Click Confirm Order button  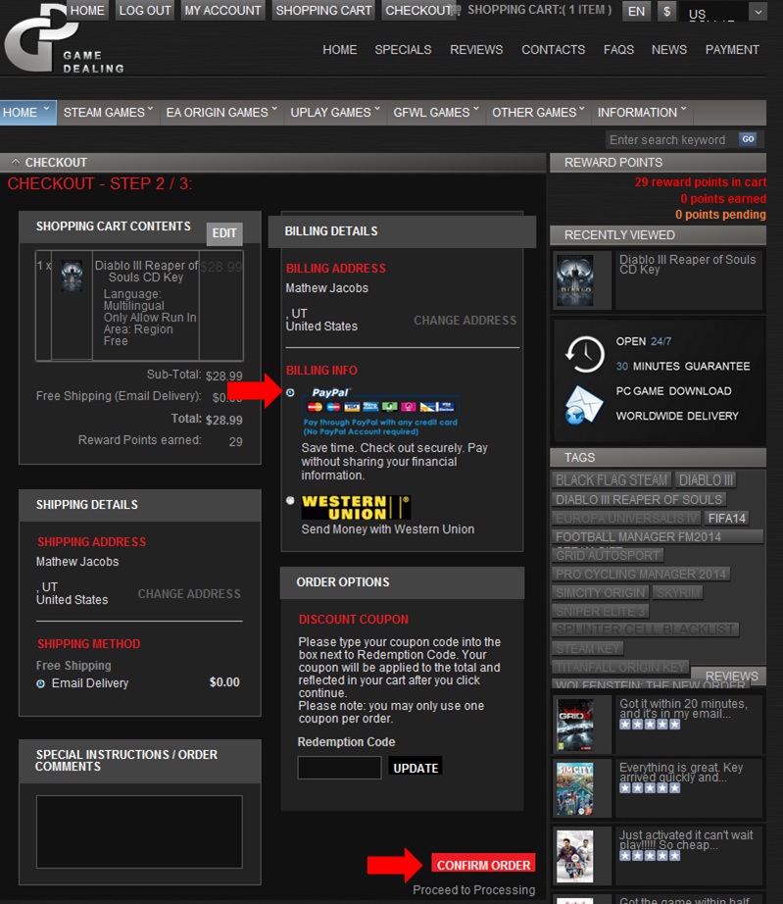coord(483,864)
